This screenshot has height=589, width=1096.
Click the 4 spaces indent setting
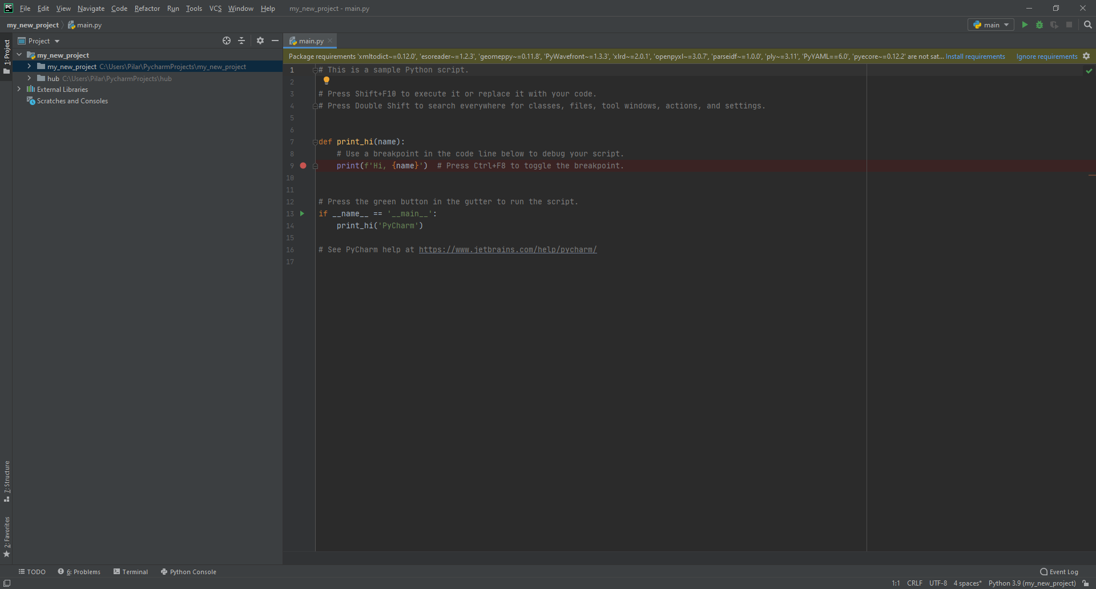tap(968, 583)
